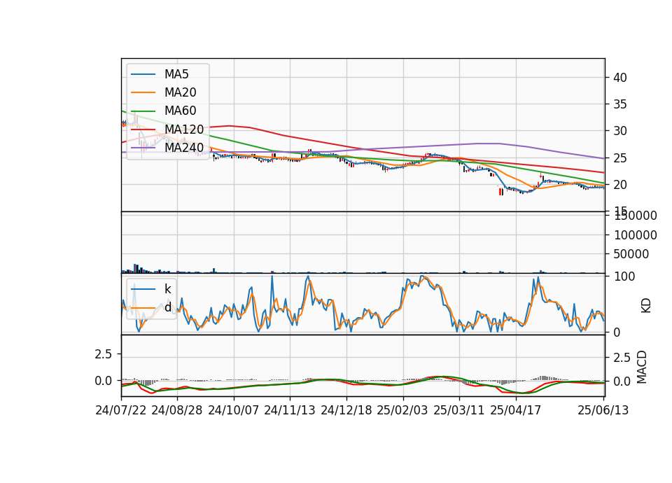This screenshot has width=672, height=483.
Task: Click the d legend label in KD panel
Action: [x=168, y=307]
